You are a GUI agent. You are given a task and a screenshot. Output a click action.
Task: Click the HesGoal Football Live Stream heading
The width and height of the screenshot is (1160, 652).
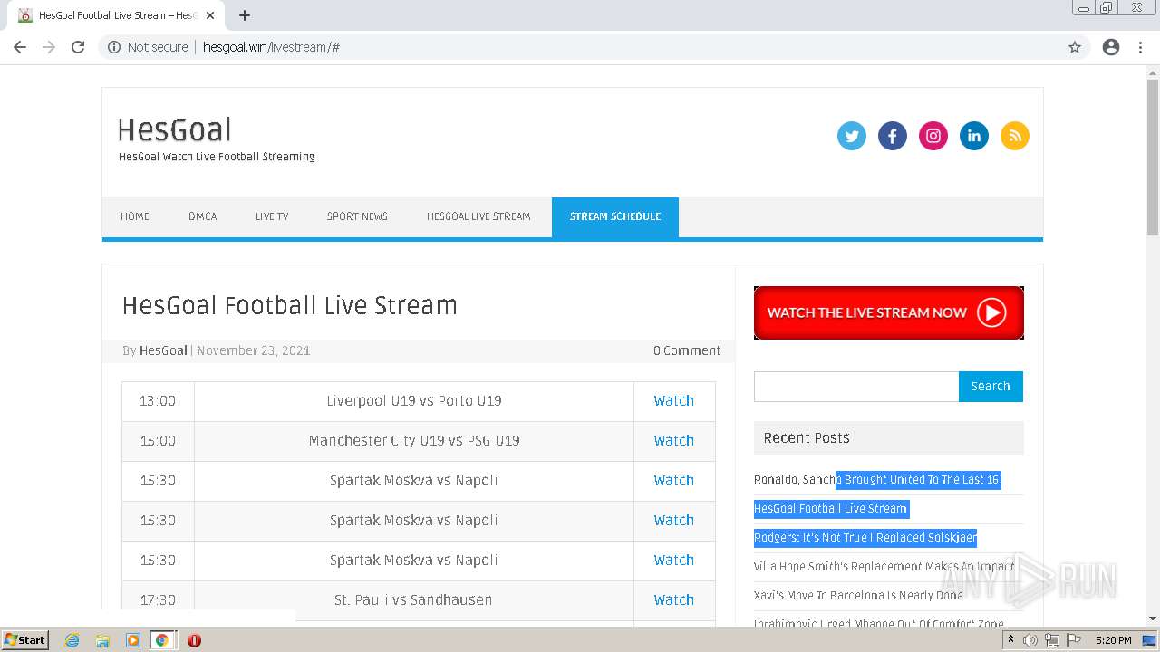[x=290, y=305]
